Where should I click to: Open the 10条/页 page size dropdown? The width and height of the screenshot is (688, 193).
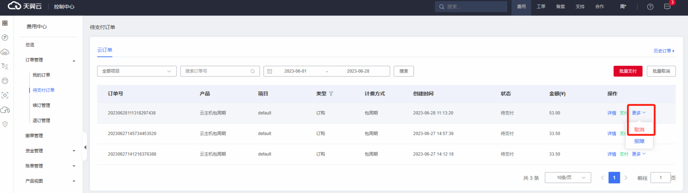click(x=568, y=177)
